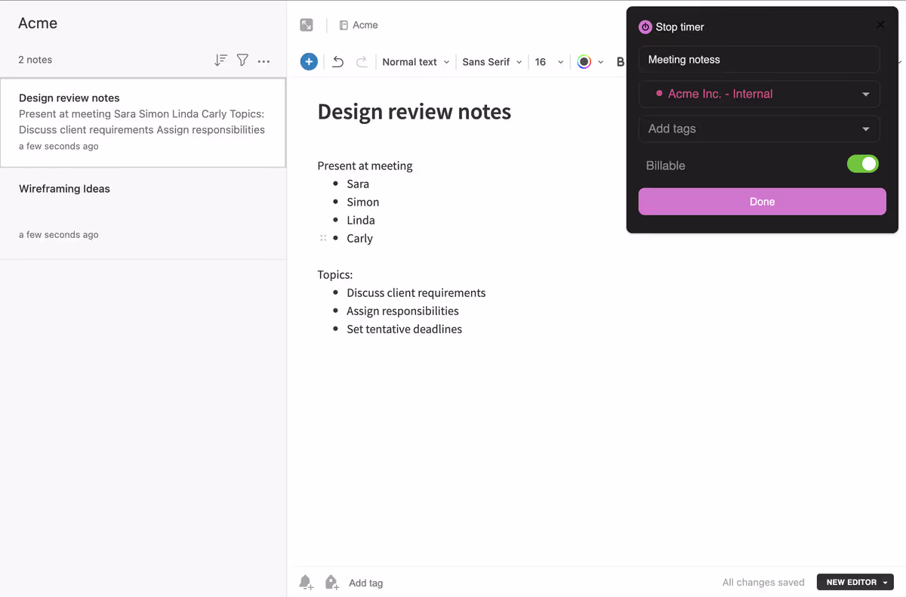906x597 pixels.
Task: Add a reminder with the bell icon
Action: pos(306,582)
